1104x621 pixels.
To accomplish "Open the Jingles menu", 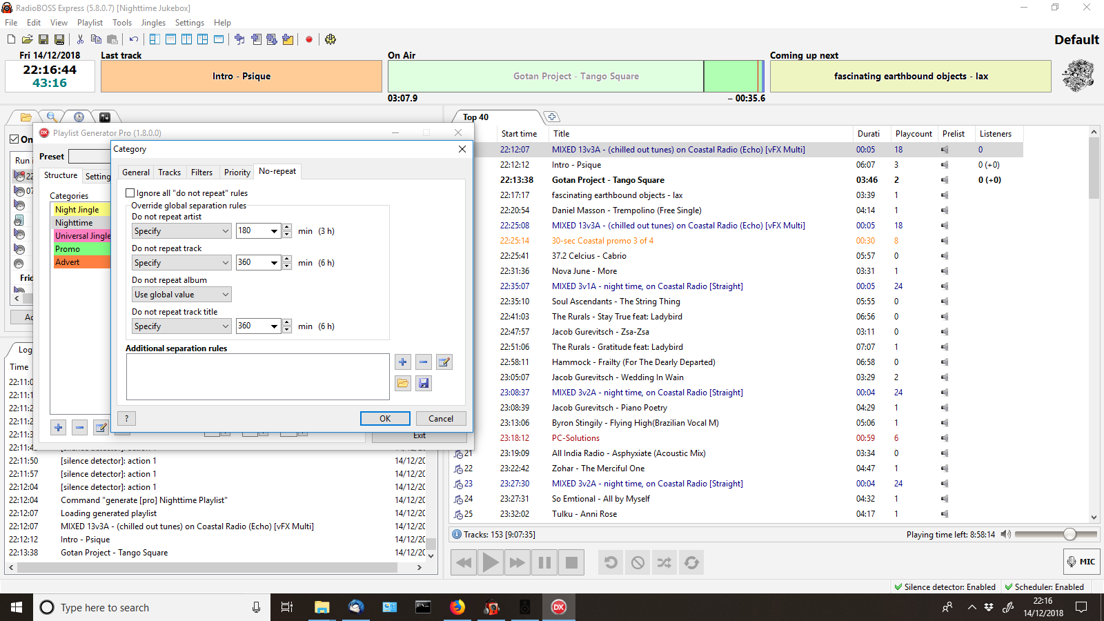I will tap(153, 23).
